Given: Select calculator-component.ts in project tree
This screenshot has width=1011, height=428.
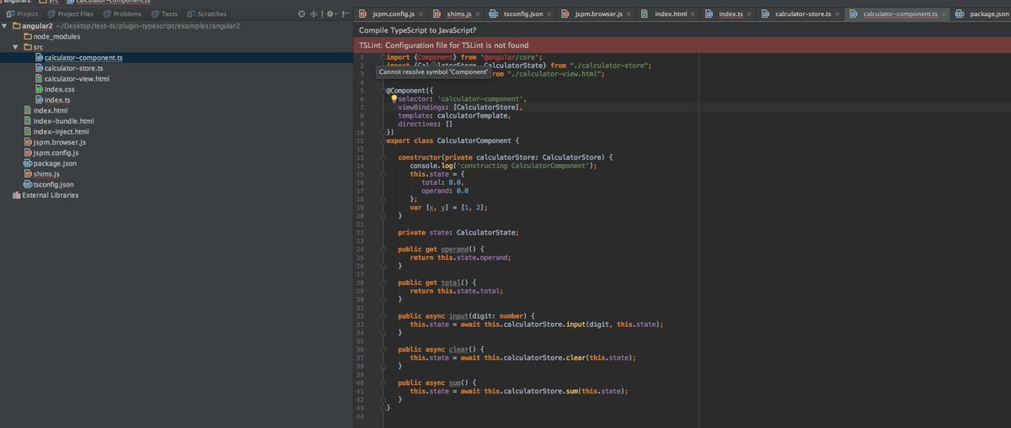Looking at the screenshot, I should (x=83, y=57).
